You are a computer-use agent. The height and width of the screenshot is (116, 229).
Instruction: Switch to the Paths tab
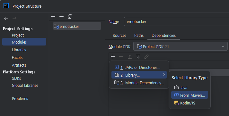click(139, 36)
